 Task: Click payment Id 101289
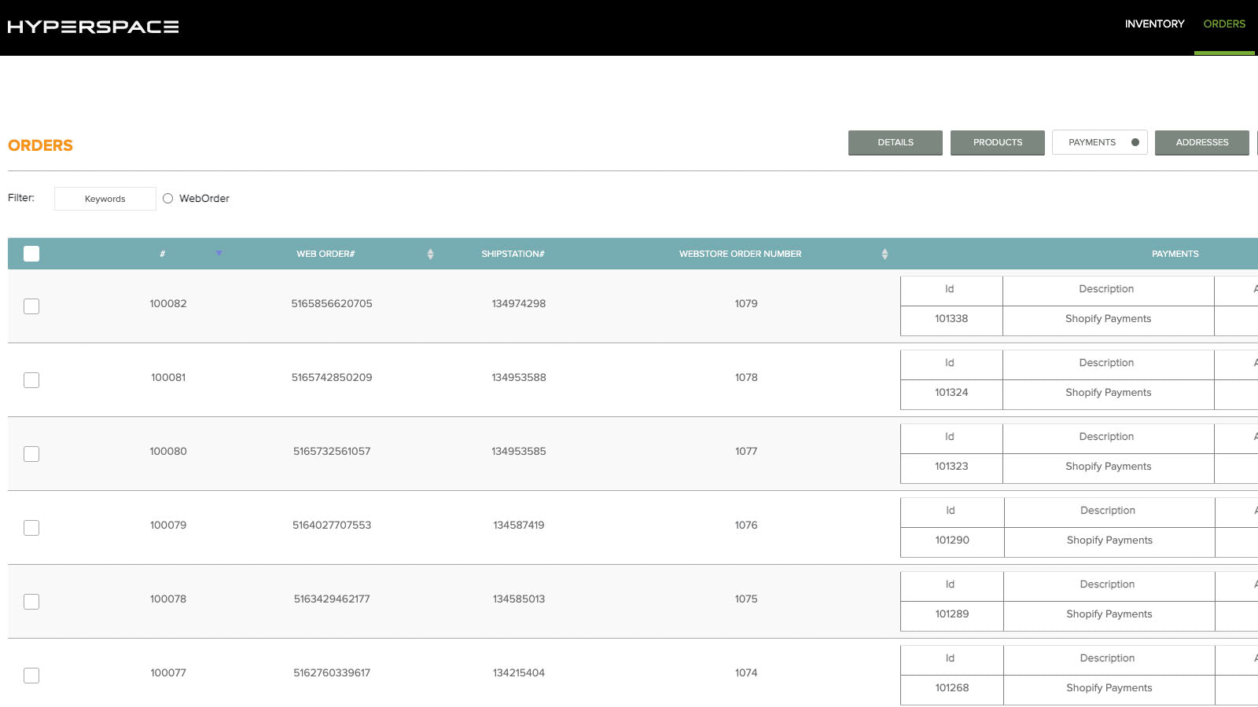coord(952,614)
